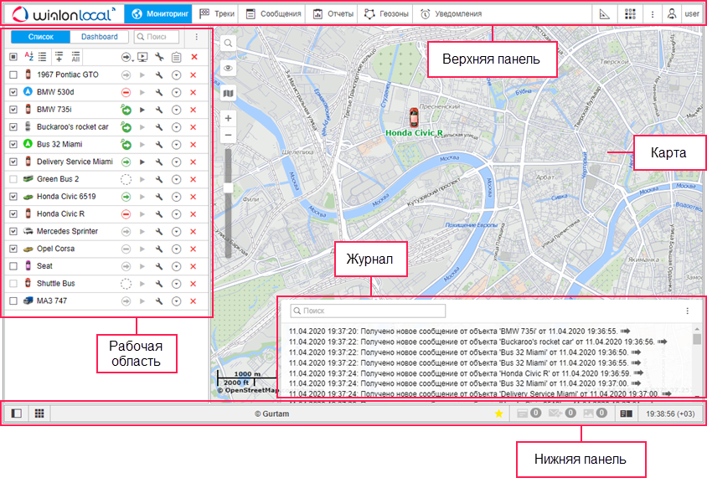This screenshot has width=707, height=483.
Task: Zoom in the map with plus button
Action: 228,118
